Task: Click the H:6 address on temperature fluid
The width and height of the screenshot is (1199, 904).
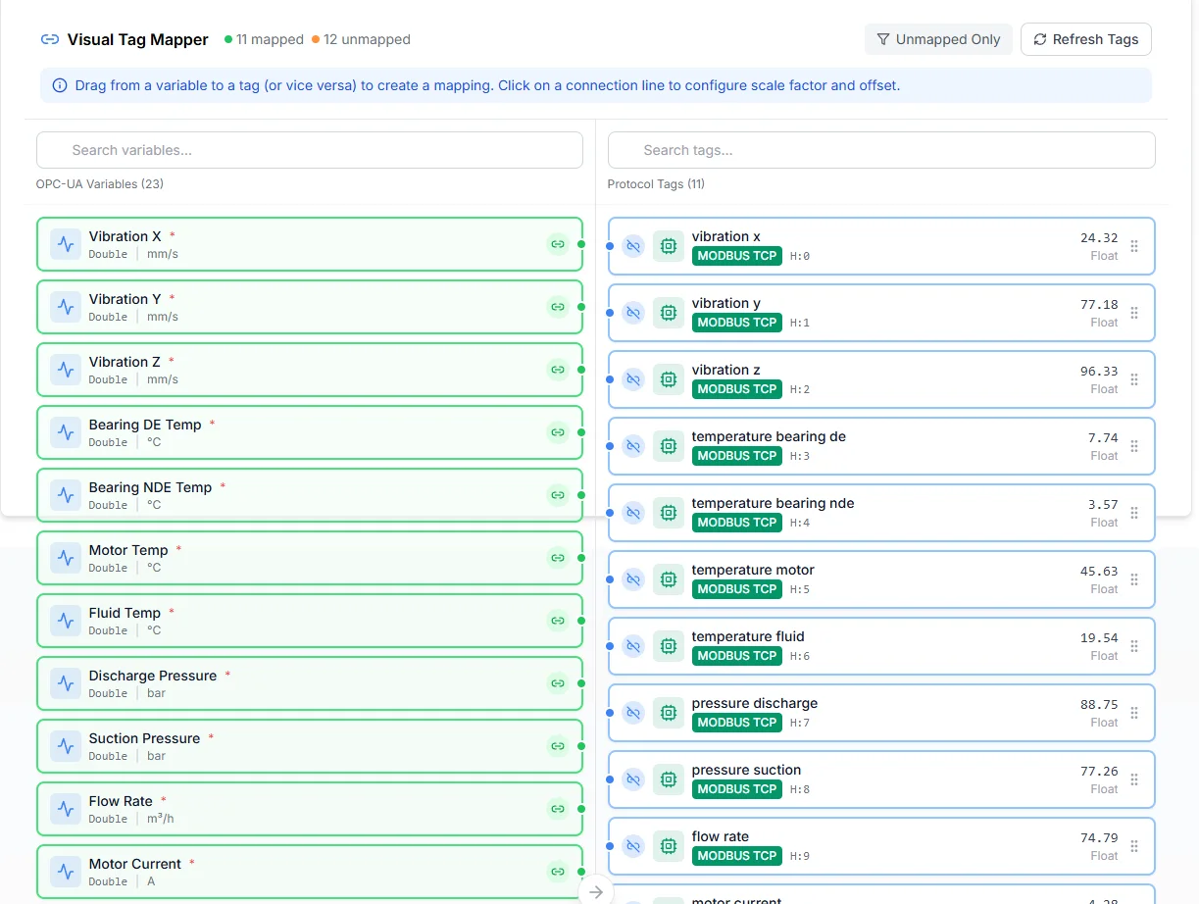Action: [800, 656]
